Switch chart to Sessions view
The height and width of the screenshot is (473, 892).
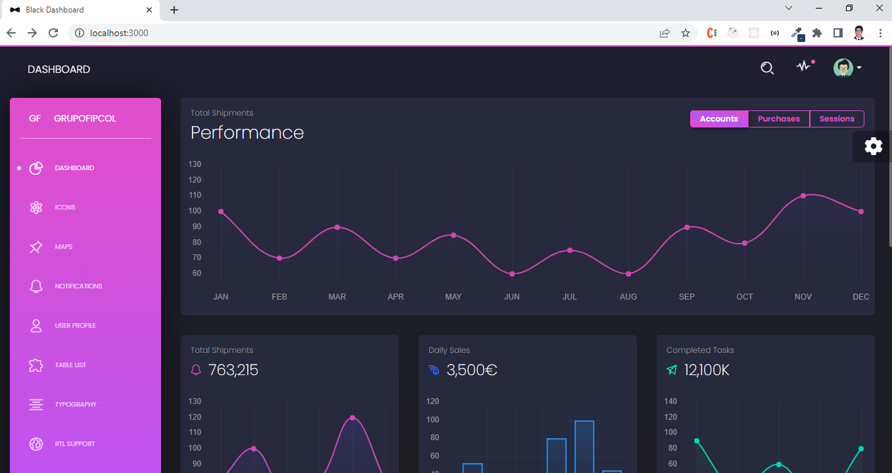[x=836, y=119]
